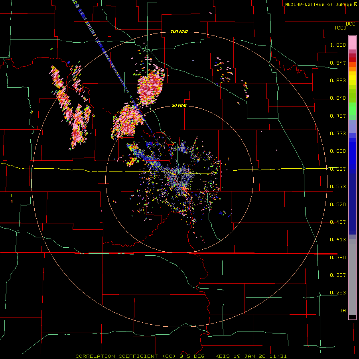Viewport: 359px width, 359px height.
Task: Click the 0.253 scale value
Action: pyautogui.click(x=338, y=293)
